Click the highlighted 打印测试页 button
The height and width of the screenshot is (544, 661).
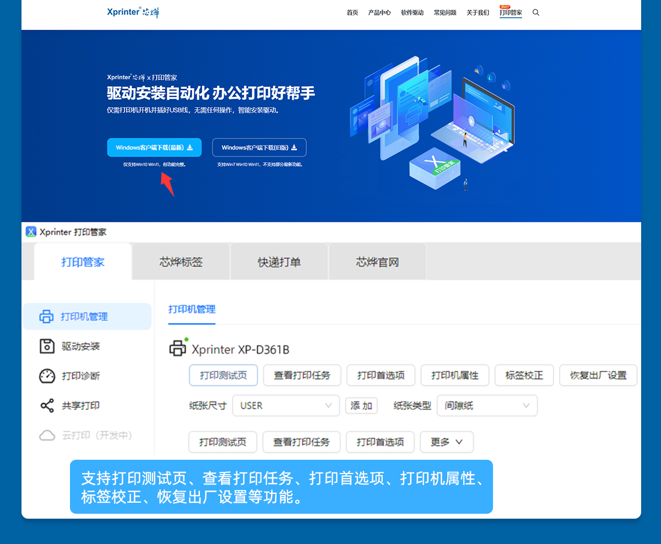click(224, 376)
